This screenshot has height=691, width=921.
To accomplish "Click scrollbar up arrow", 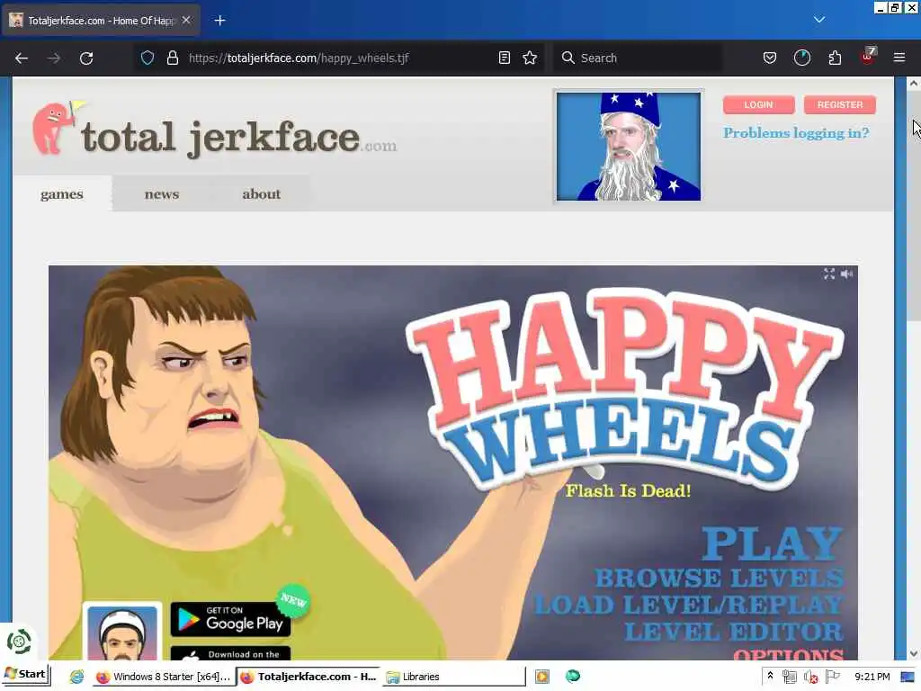I will pos(914,84).
